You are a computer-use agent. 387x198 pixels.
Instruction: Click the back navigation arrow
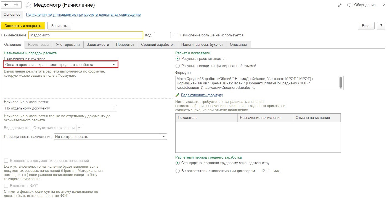(6, 5)
